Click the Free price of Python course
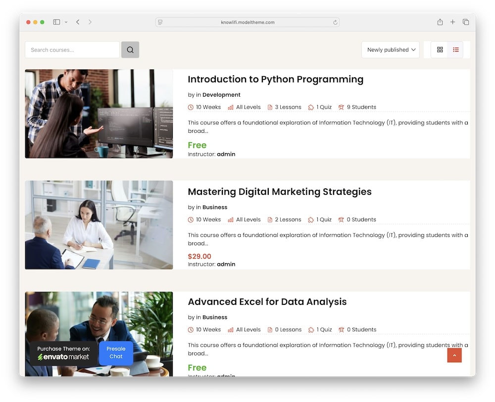The height and width of the screenshot is (402, 495). pyautogui.click(x=197, y=145)
